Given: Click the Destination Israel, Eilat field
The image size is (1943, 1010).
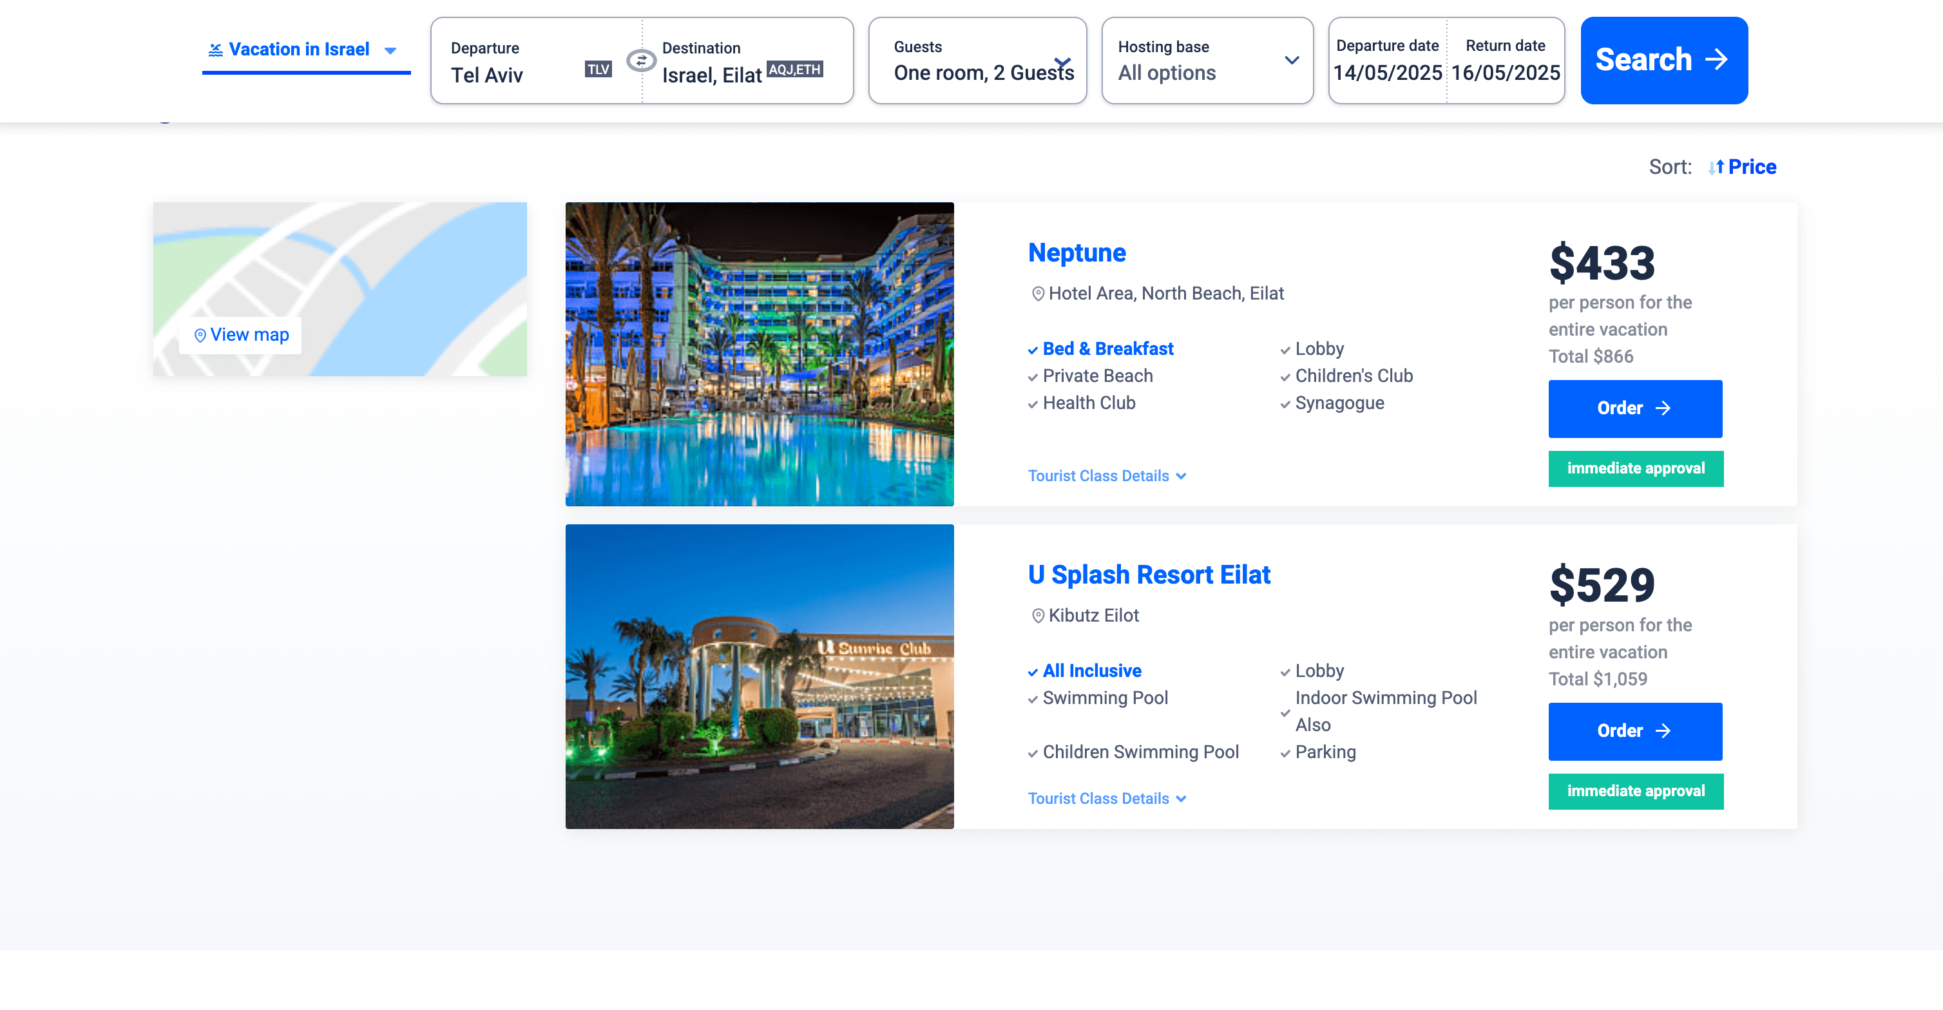Looking at the screenshot, I should [747, 62].
